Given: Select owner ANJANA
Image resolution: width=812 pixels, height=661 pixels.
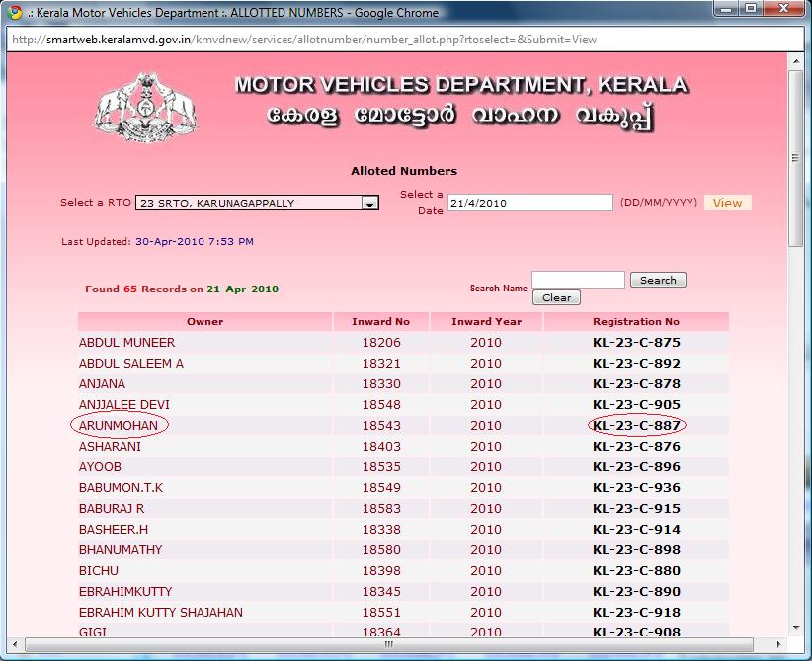Looking at the screenshot, I should pyautogui.click(x=102, y=384).
